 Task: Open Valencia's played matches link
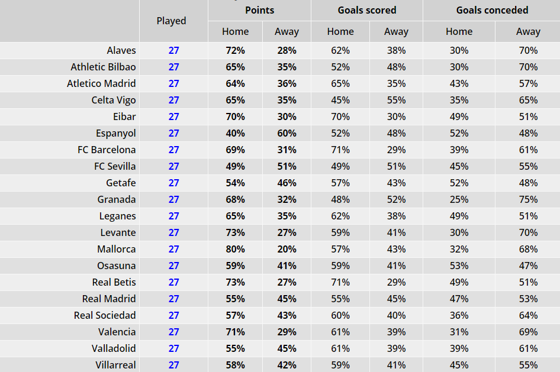click(x=173, y=332)
